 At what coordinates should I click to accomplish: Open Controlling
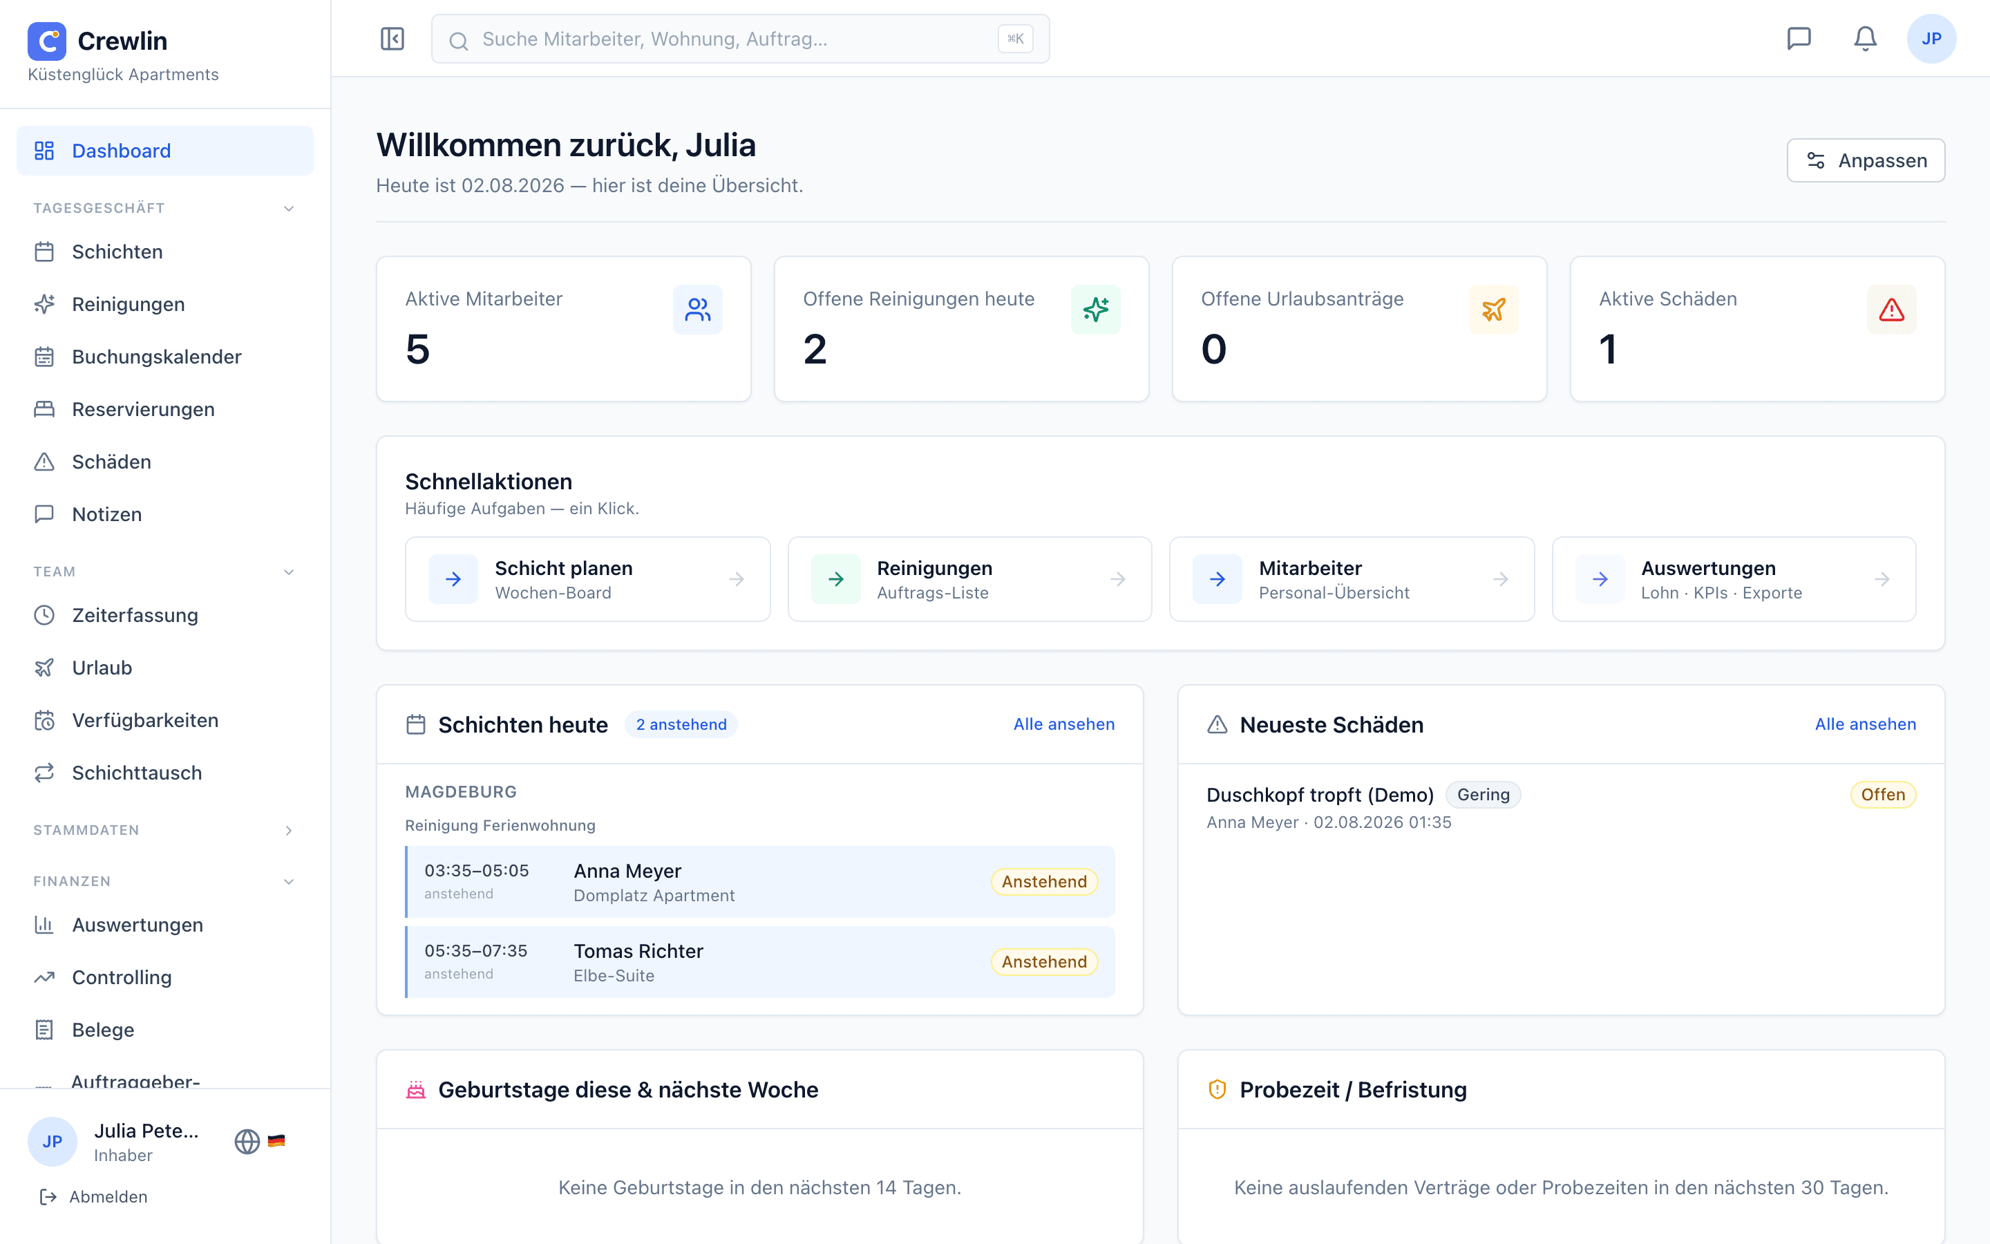[x=164, y=977]
